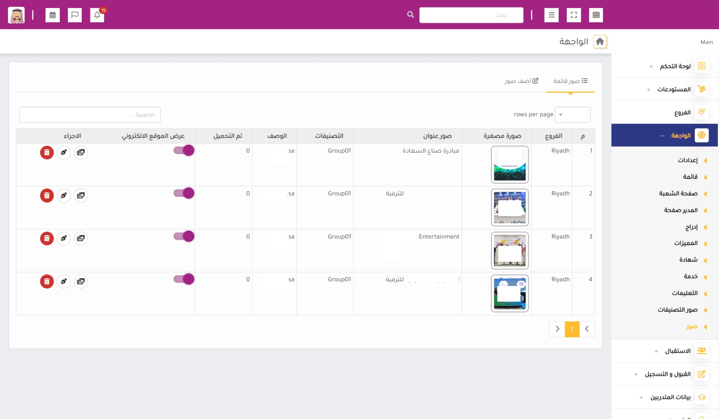This screenshot has width=719, height=419.
Task: Expand the المستودعات sidebar menu
Action: pos(673,89)
